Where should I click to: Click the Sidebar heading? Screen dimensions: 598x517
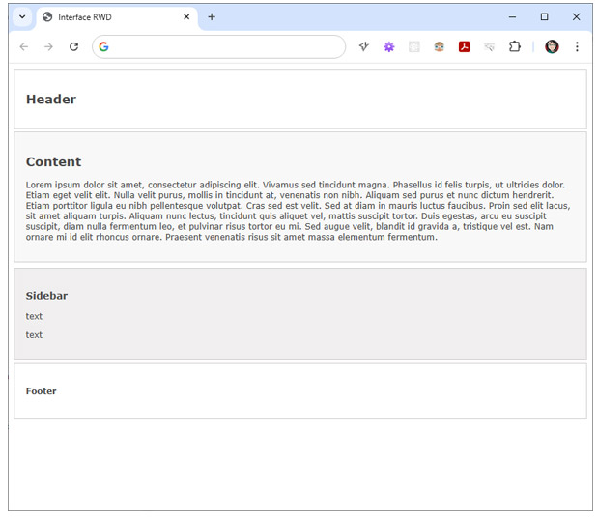pyautogui.click(x=46, y=296)
